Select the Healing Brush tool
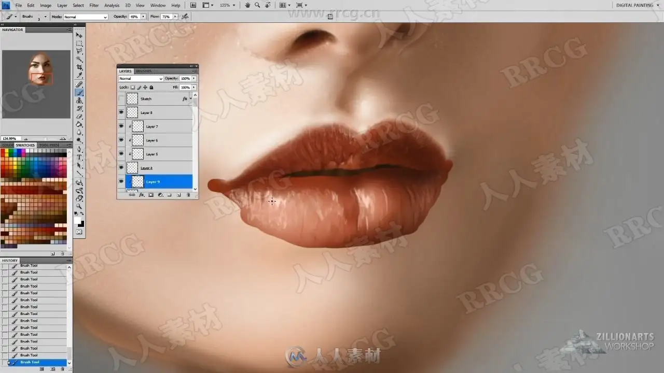The width and height of the screenshot is (664, 373). click(x=79, y=84)
